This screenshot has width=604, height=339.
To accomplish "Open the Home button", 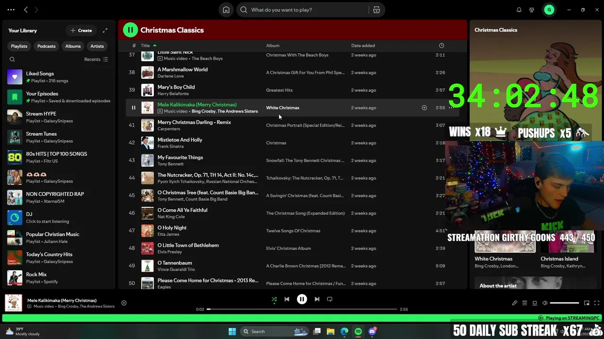I will [226, 9].
